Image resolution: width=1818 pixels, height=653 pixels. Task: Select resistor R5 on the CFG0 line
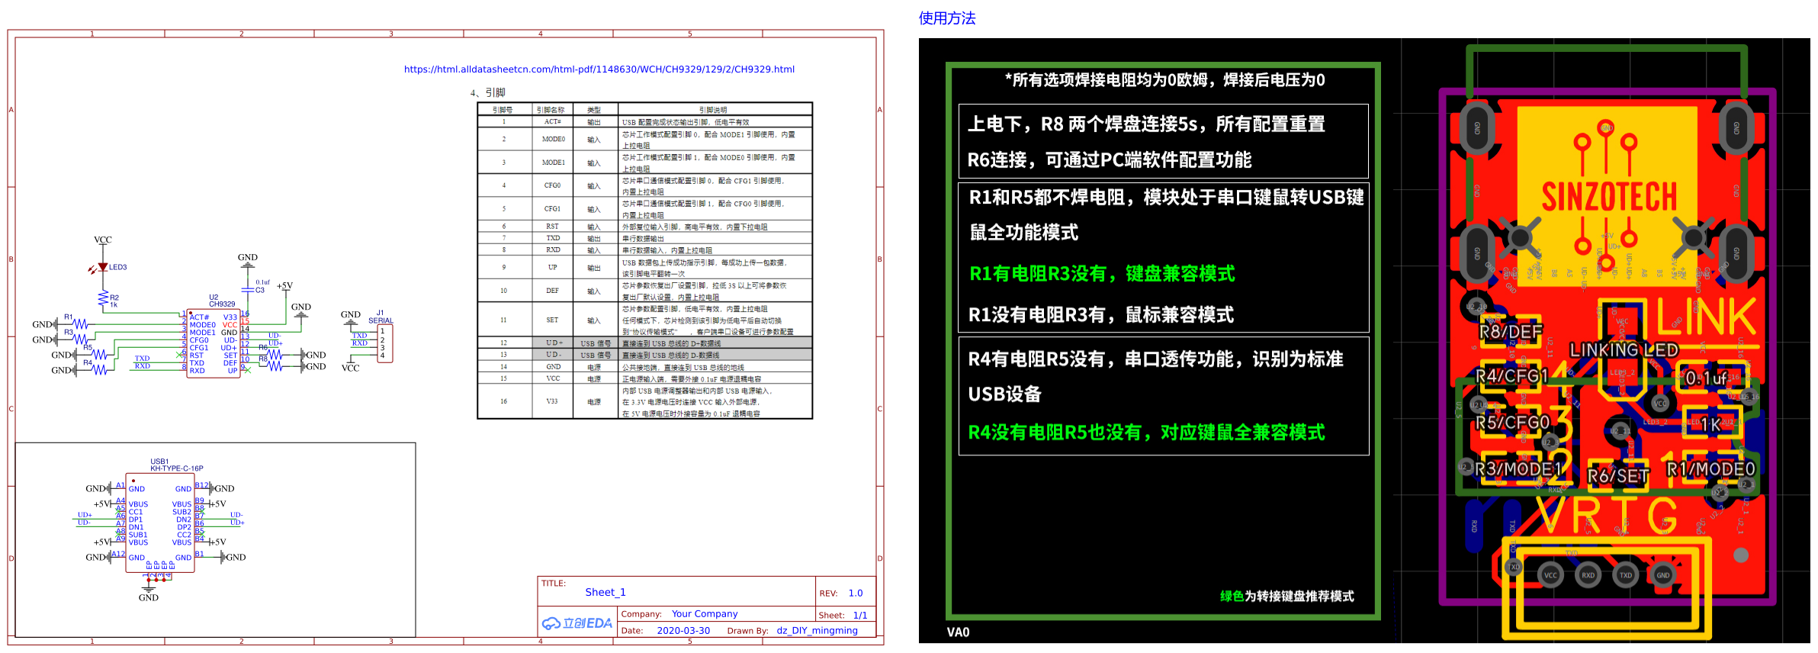pyautogui.click(x=100, y=355)
